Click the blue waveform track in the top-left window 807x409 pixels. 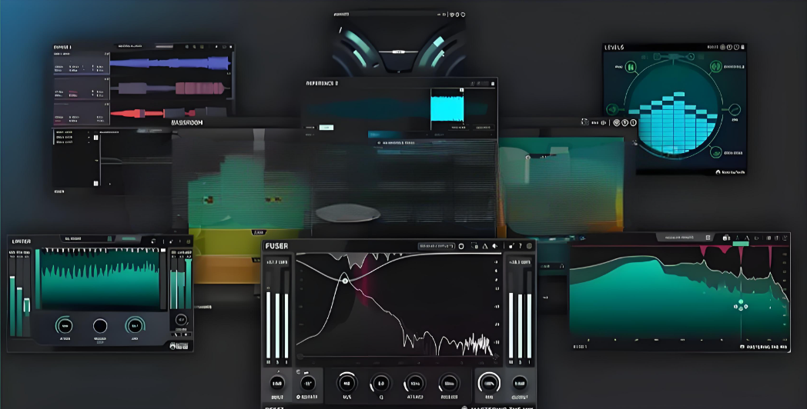[169, 64]
